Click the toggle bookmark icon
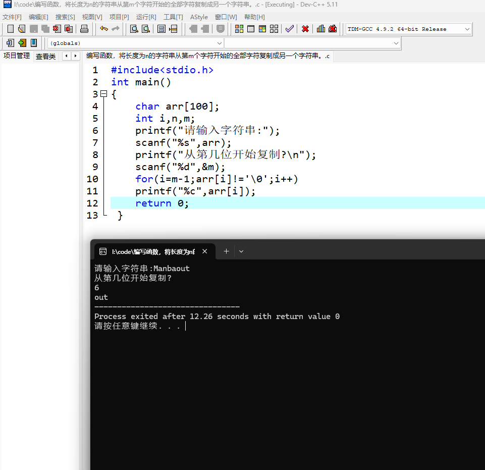 coord(34,43)
